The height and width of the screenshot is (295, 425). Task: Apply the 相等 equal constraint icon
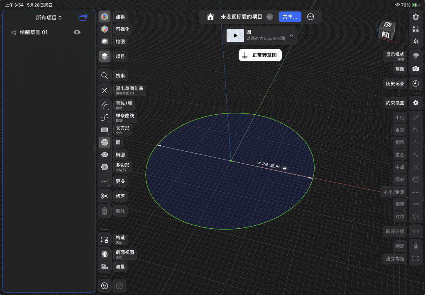pyautogui.click(x=415, y=204)
